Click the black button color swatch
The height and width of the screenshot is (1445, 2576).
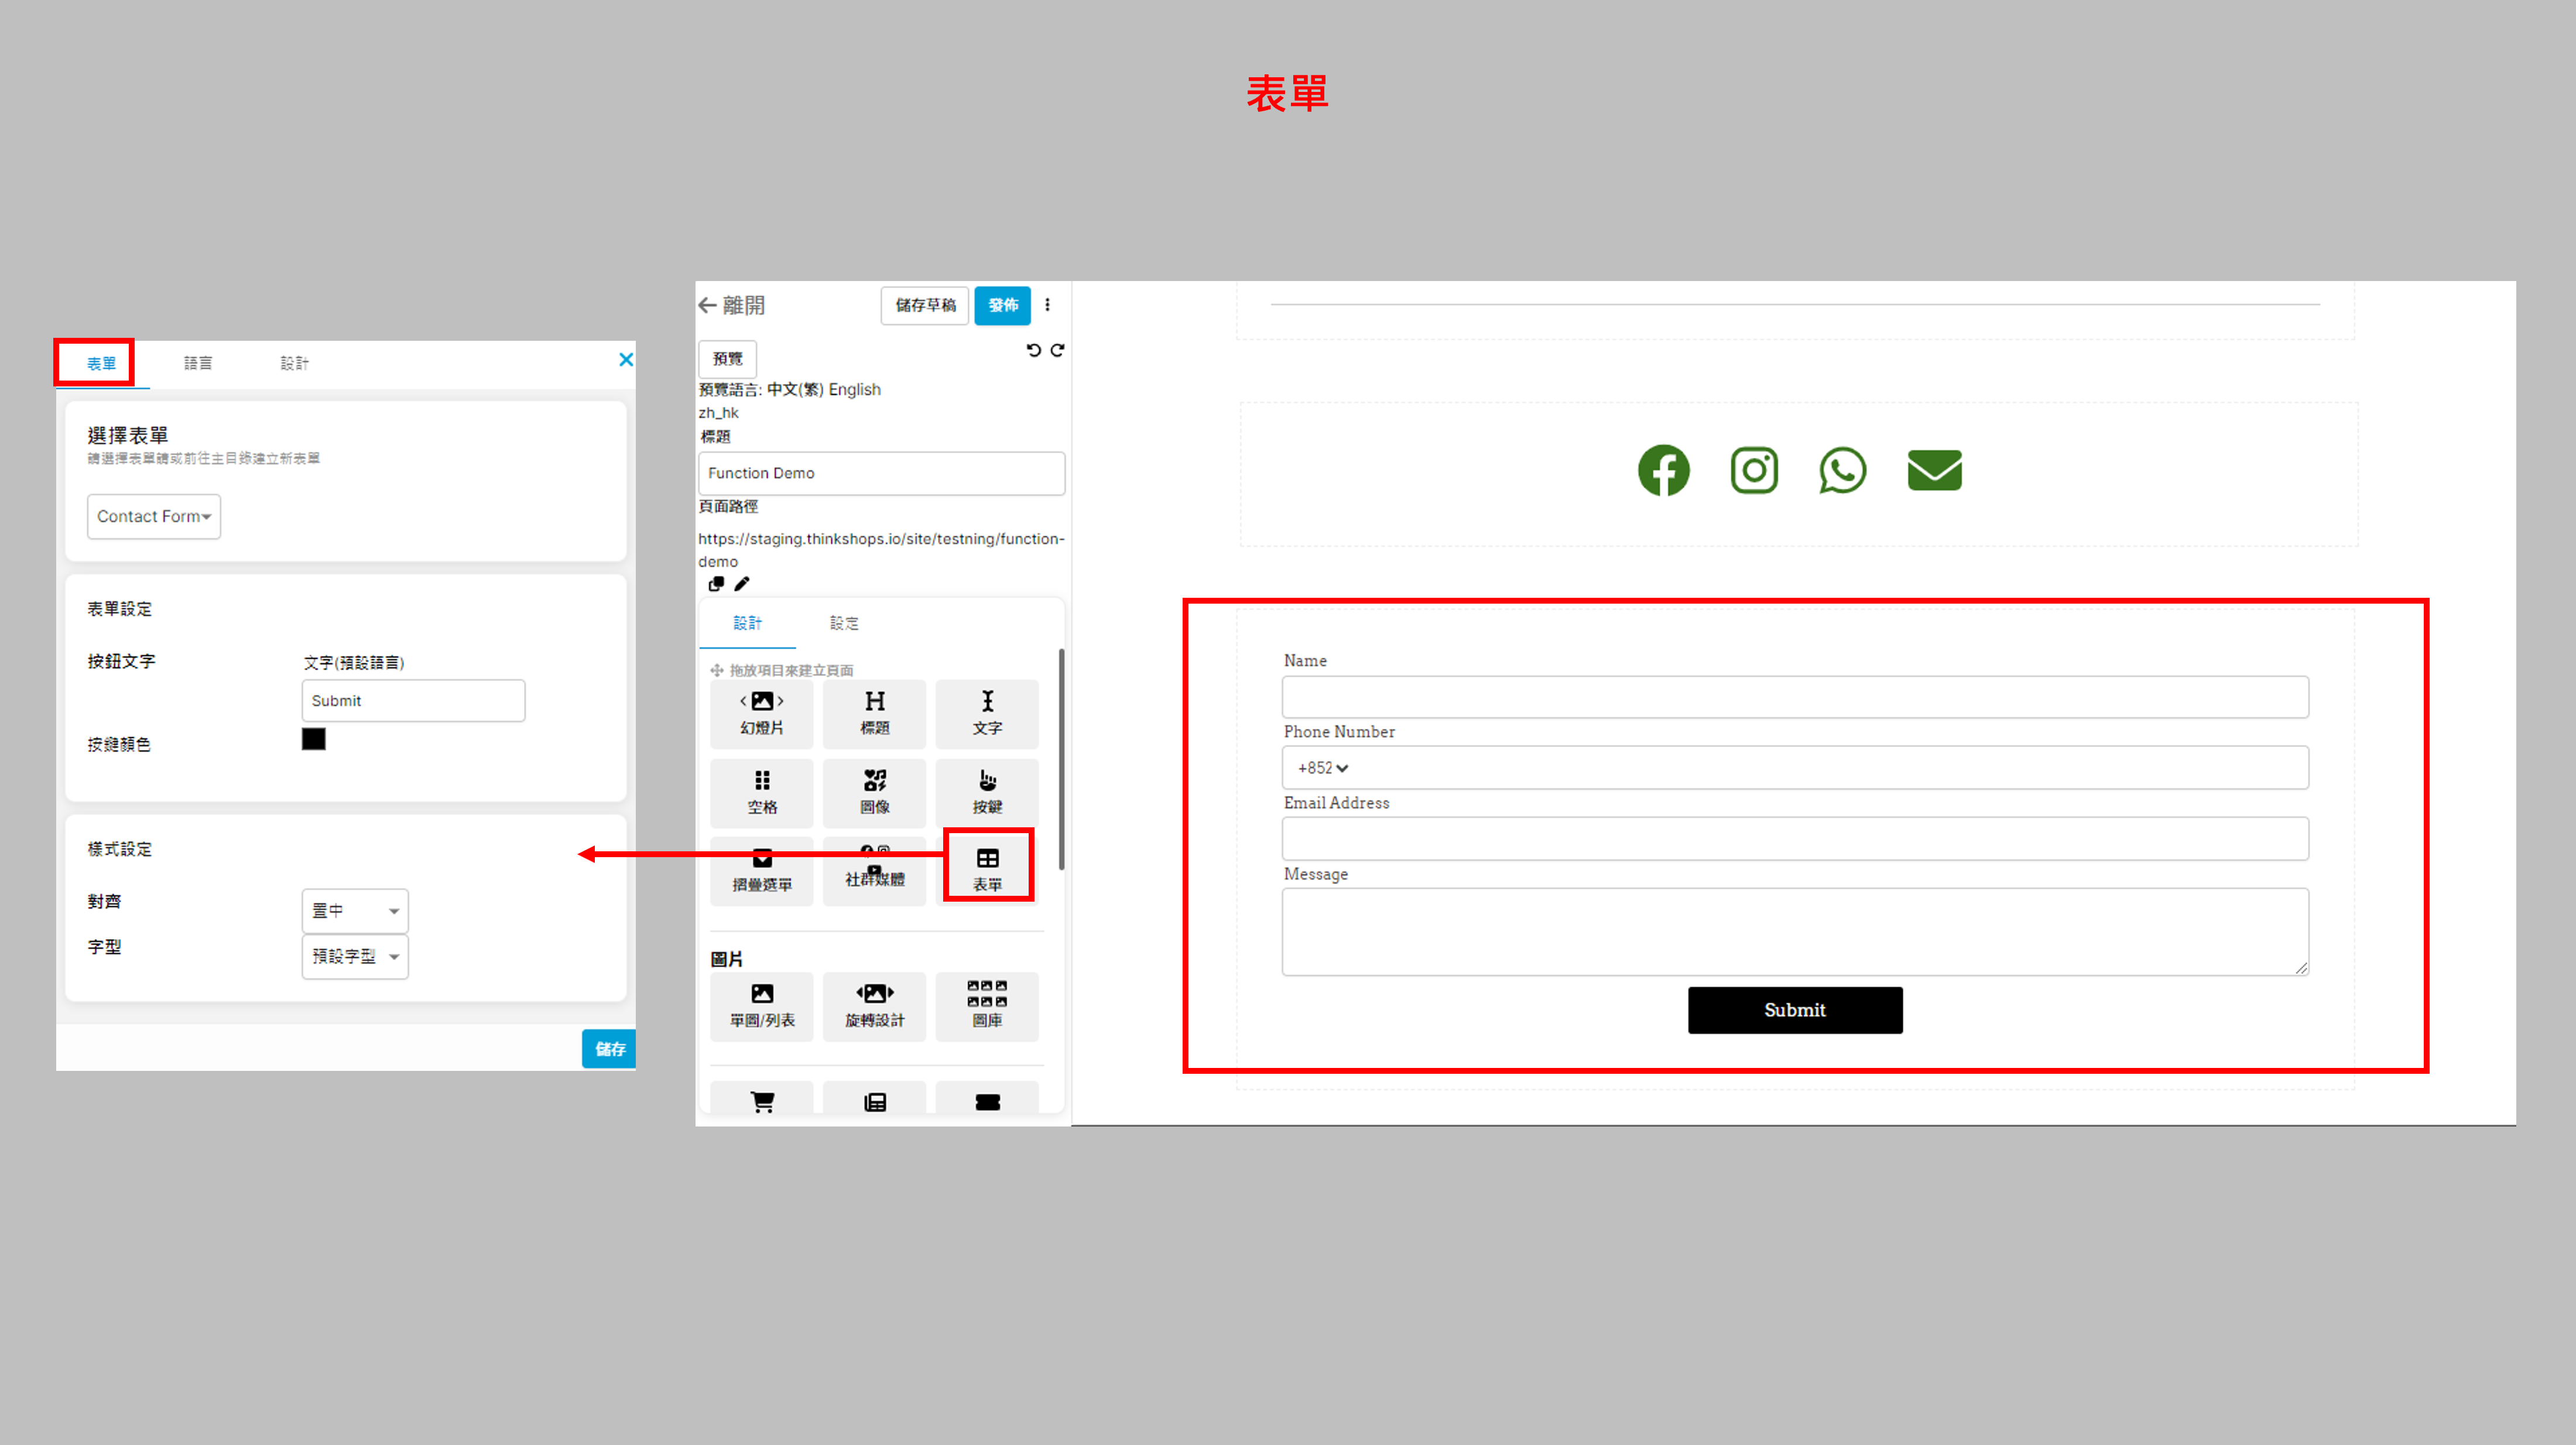[313, 739]
